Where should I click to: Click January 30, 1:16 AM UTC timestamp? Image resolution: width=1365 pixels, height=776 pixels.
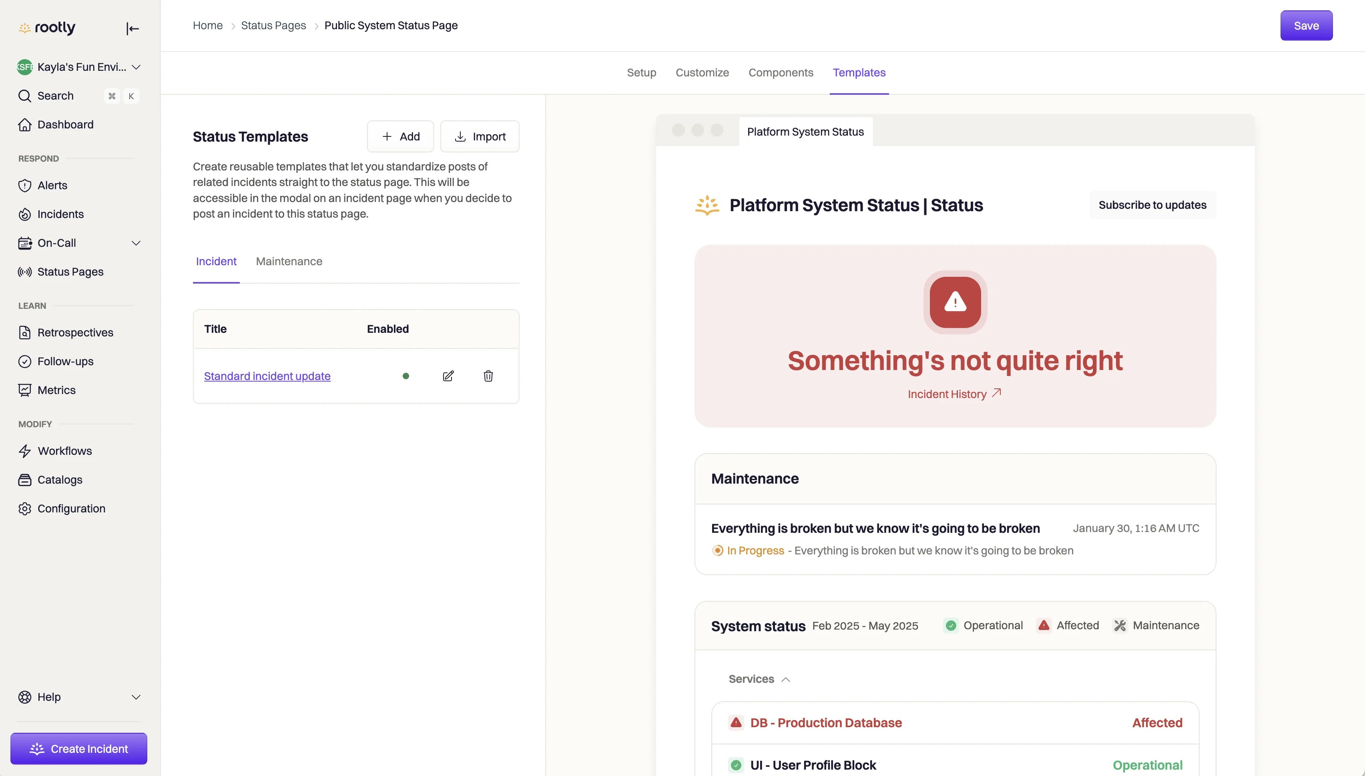1136,528
